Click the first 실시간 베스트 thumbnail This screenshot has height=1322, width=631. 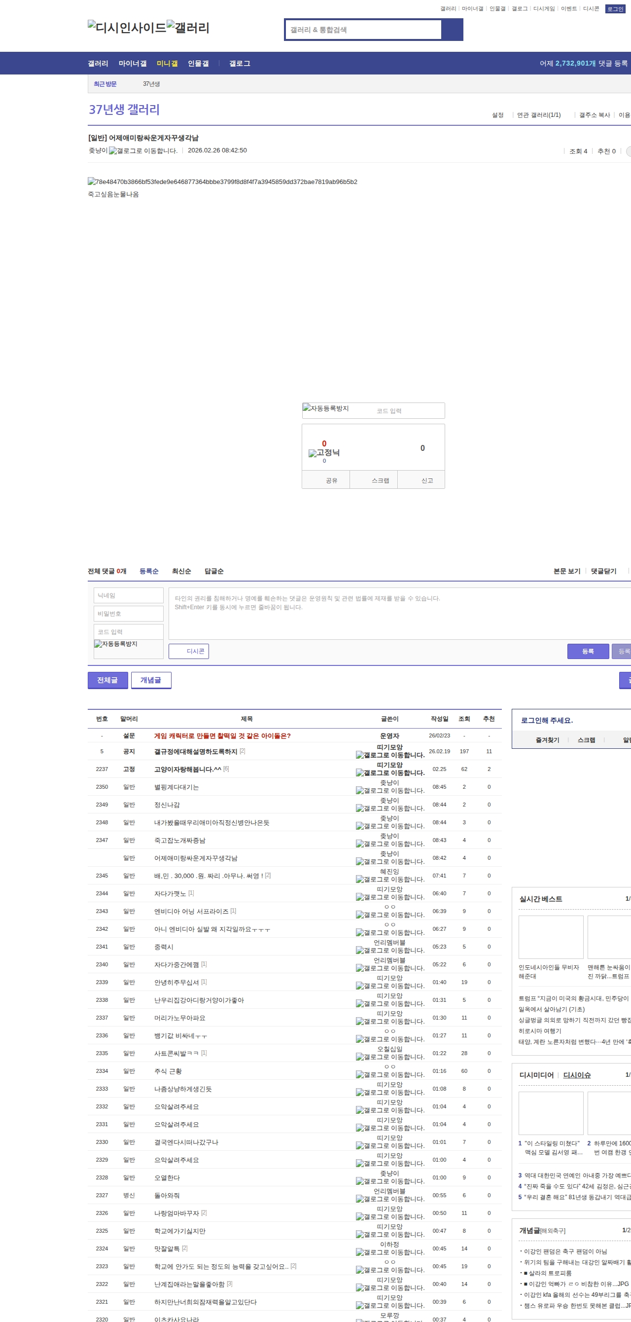pyautogui.click(x=551, y=937)
